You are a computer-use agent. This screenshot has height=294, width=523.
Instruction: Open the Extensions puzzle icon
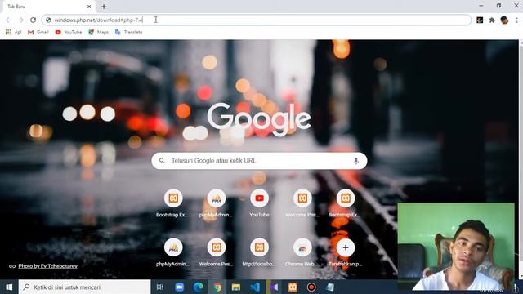[x=492, y=20]
